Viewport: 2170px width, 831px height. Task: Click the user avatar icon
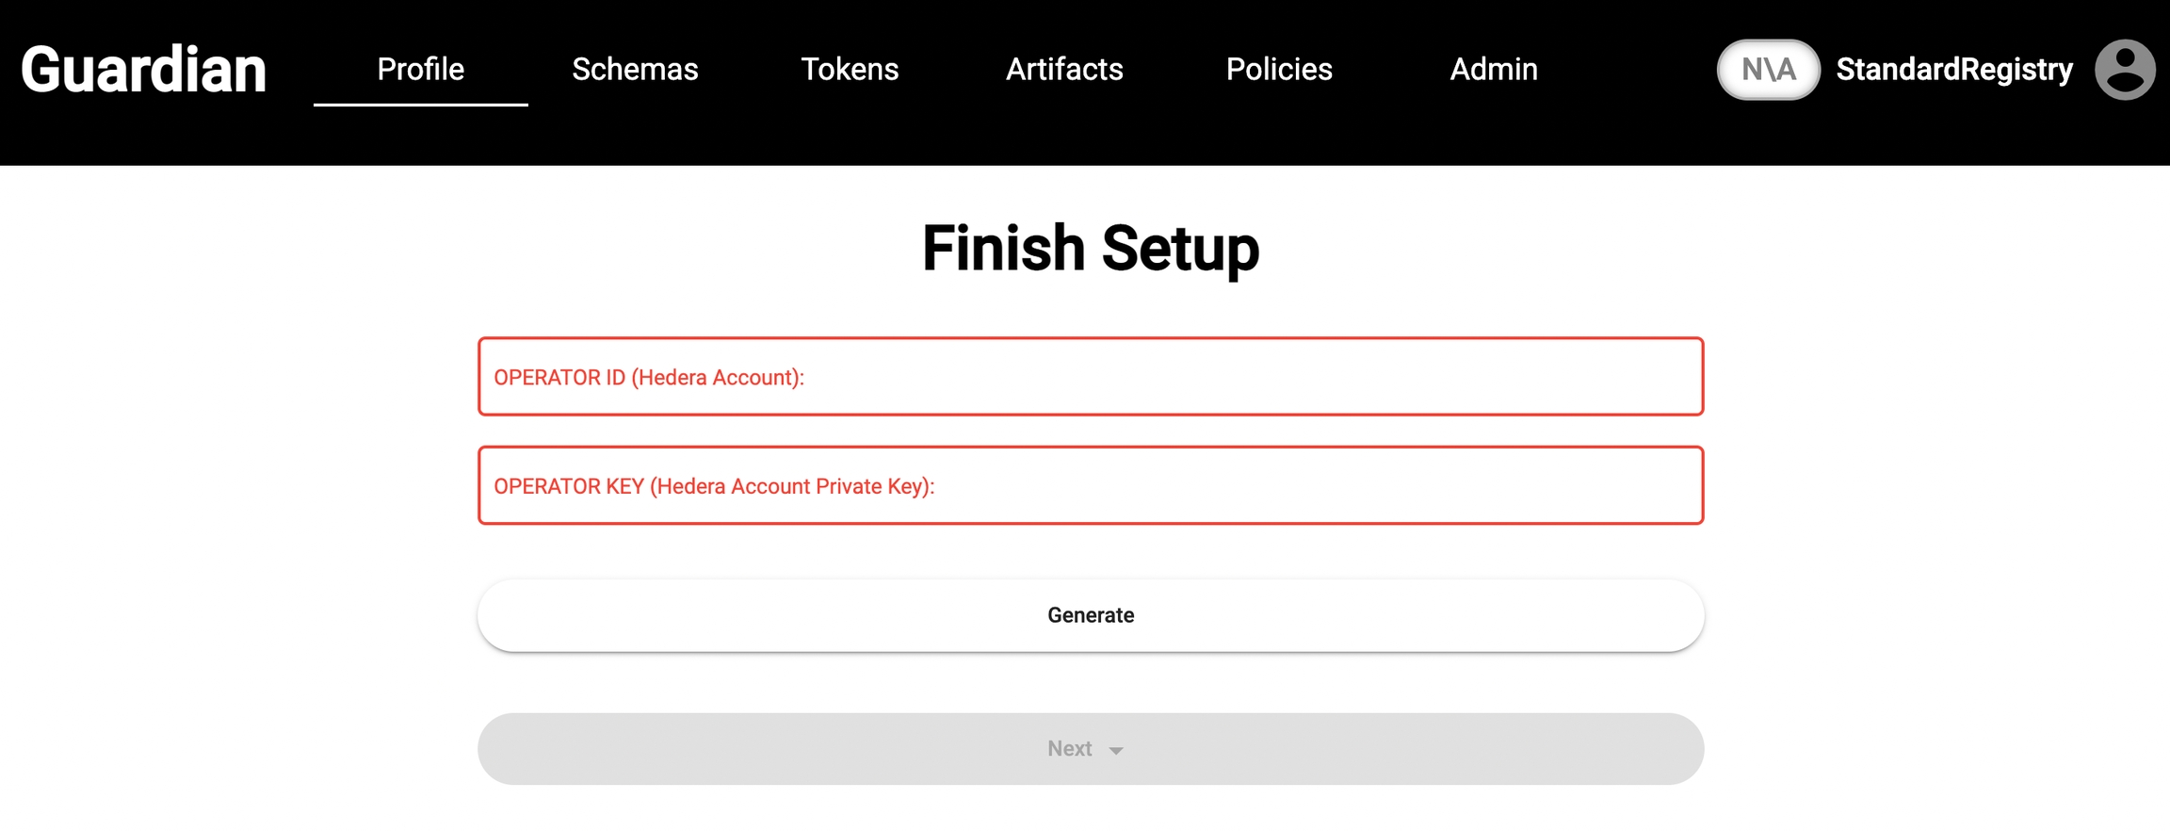[x=2125, y=70]
